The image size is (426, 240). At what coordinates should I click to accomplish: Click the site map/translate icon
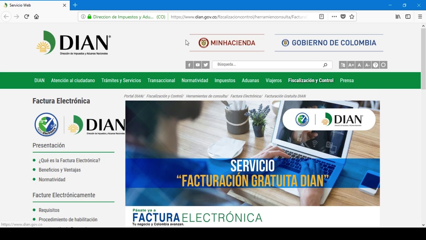(x=343, y=65)
